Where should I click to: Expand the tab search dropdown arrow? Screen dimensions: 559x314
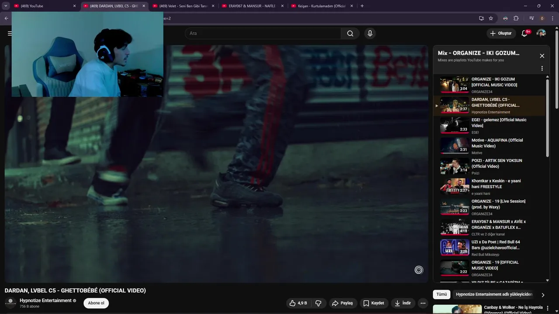(6, 6)
